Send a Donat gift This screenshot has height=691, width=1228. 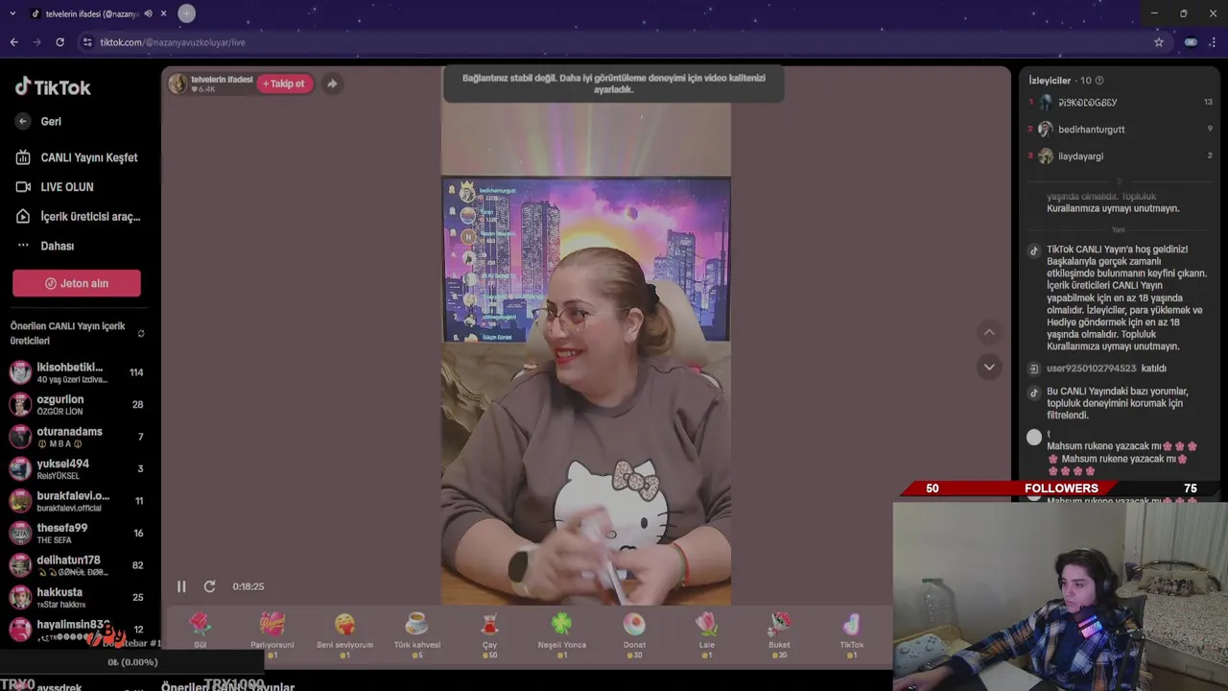coord(634,633)
